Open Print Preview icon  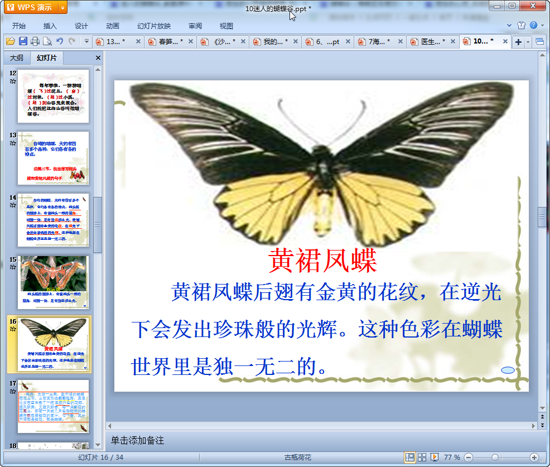[47, 41]
